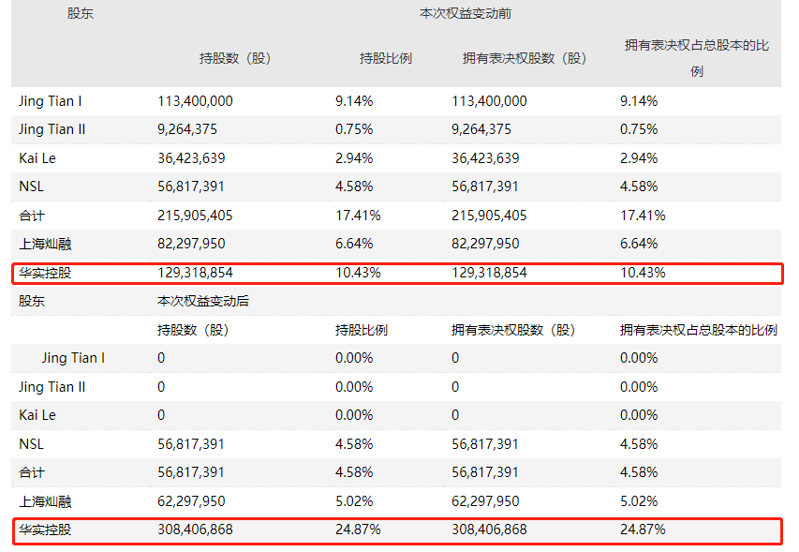The width and height of the screenshot is (799, 552).
Task: Select 308,406,868 in the 持股数 column
Action: (x=195, y=530)
